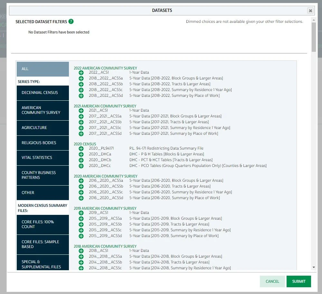Choose Special & Supplemental Files filter
Image resolution: width=322 pixels, height=294 pixels.
click(x=43, y=262)
